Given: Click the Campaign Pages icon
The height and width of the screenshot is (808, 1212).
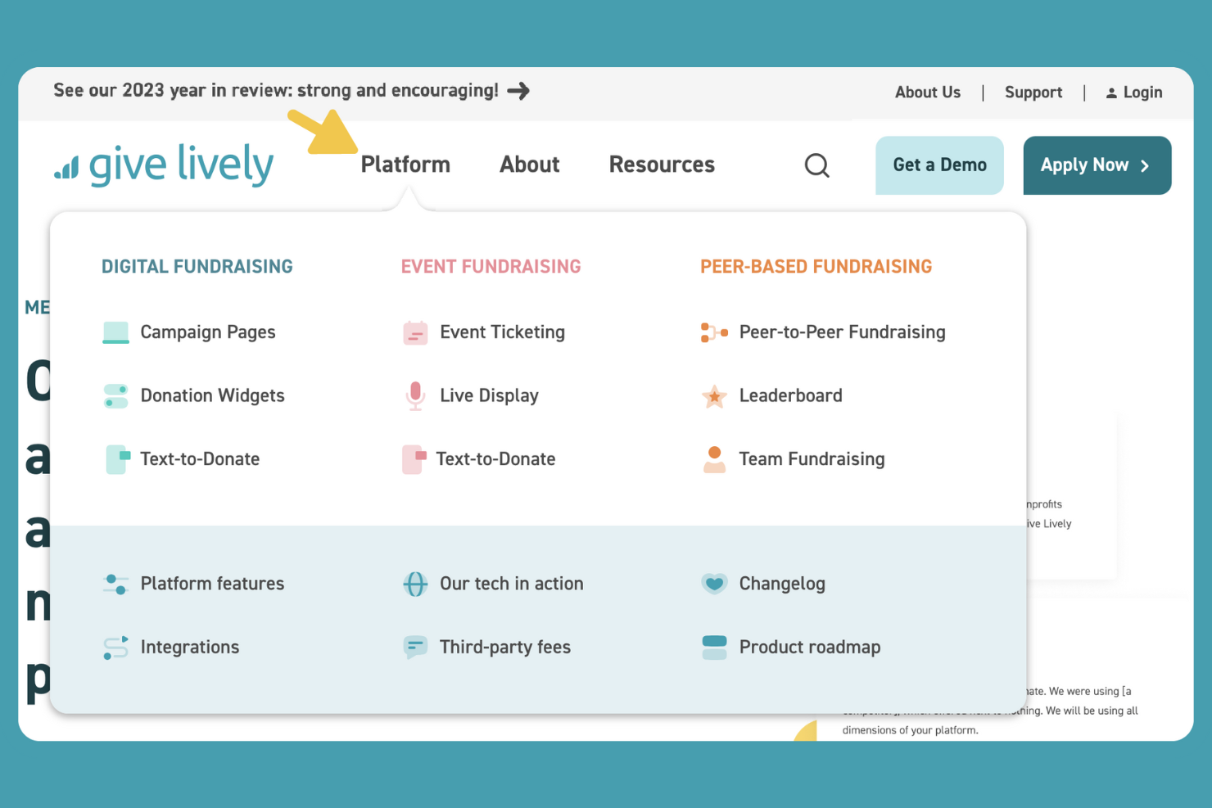Looking at the screenshot, I should point(115,332).
